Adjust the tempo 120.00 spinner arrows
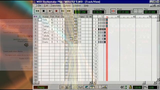 click(143, 87)
